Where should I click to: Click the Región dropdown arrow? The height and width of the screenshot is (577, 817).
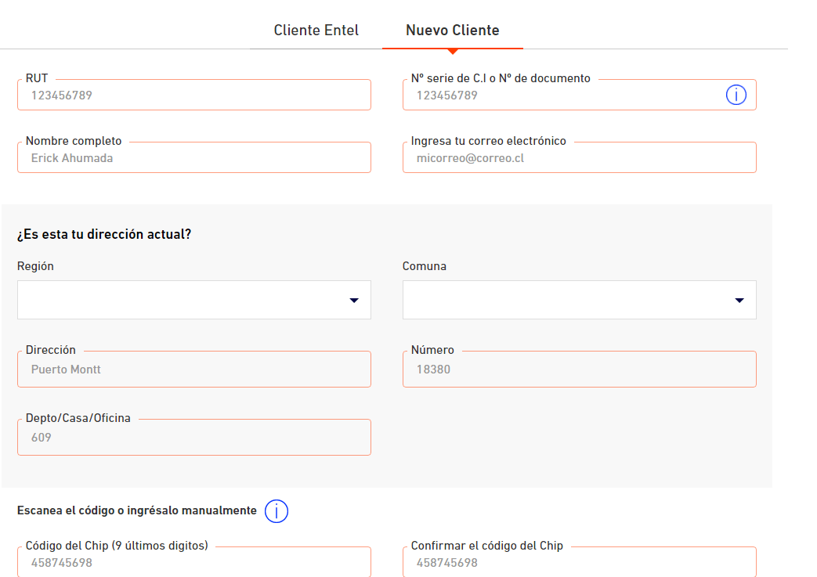tap(353, 301)
